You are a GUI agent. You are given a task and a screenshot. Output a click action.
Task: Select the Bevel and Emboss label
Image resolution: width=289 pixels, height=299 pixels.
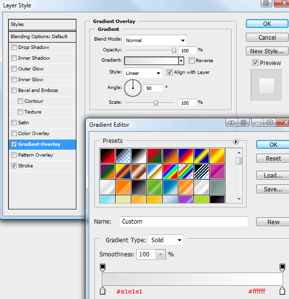click(38, 90)
